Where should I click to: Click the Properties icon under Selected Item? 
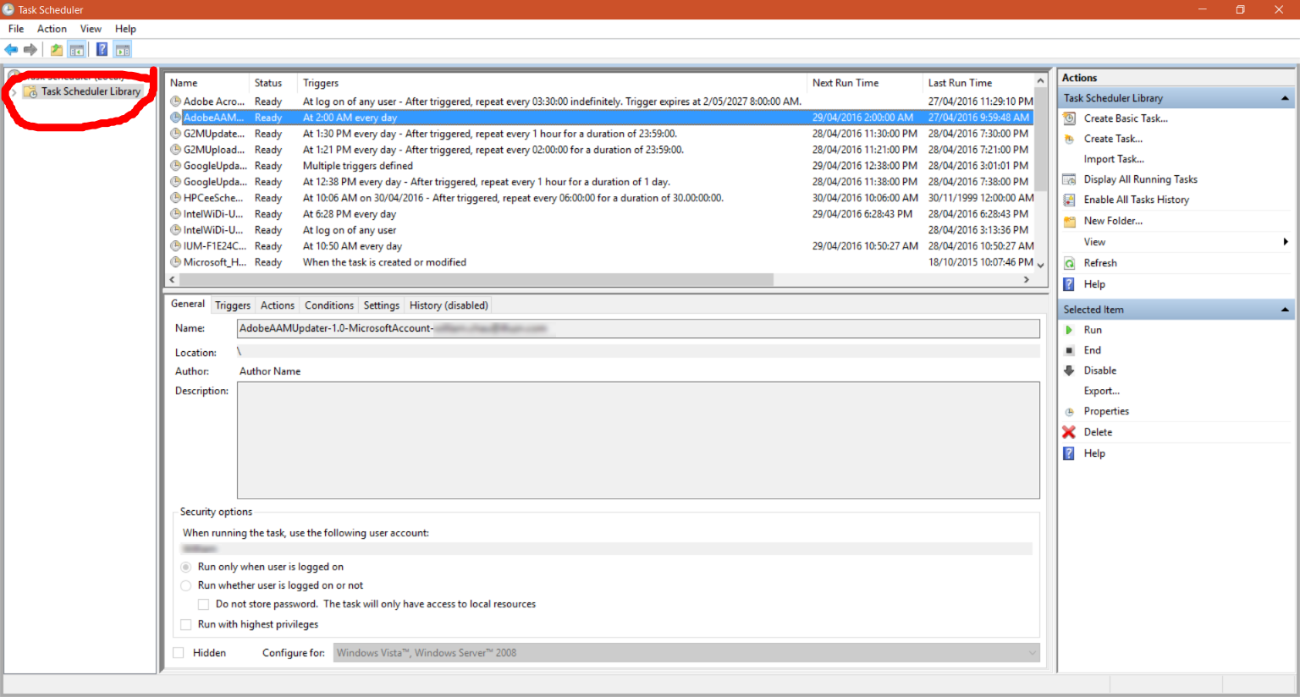click(1070, 411)
